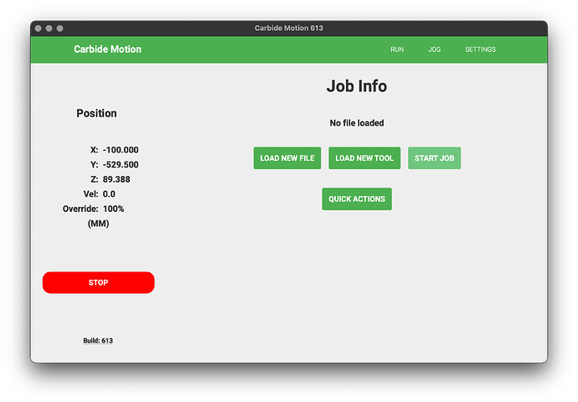Click the START JOB button

click(x=434, y=158)
